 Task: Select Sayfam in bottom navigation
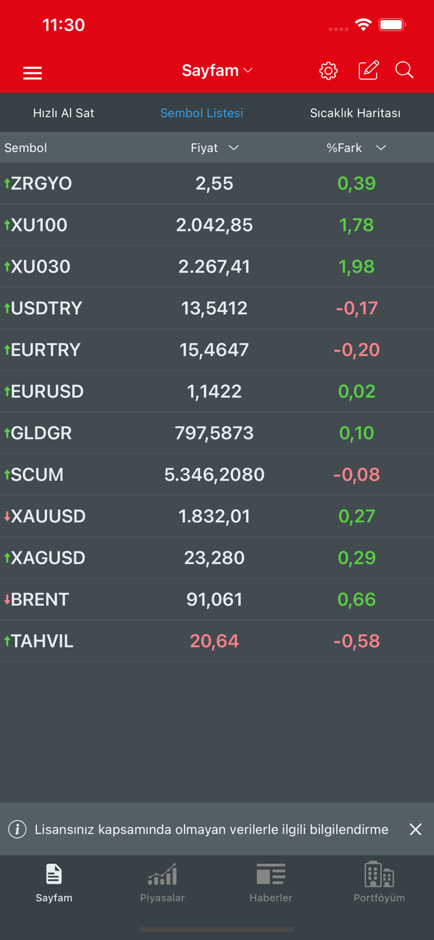[54, 883]
